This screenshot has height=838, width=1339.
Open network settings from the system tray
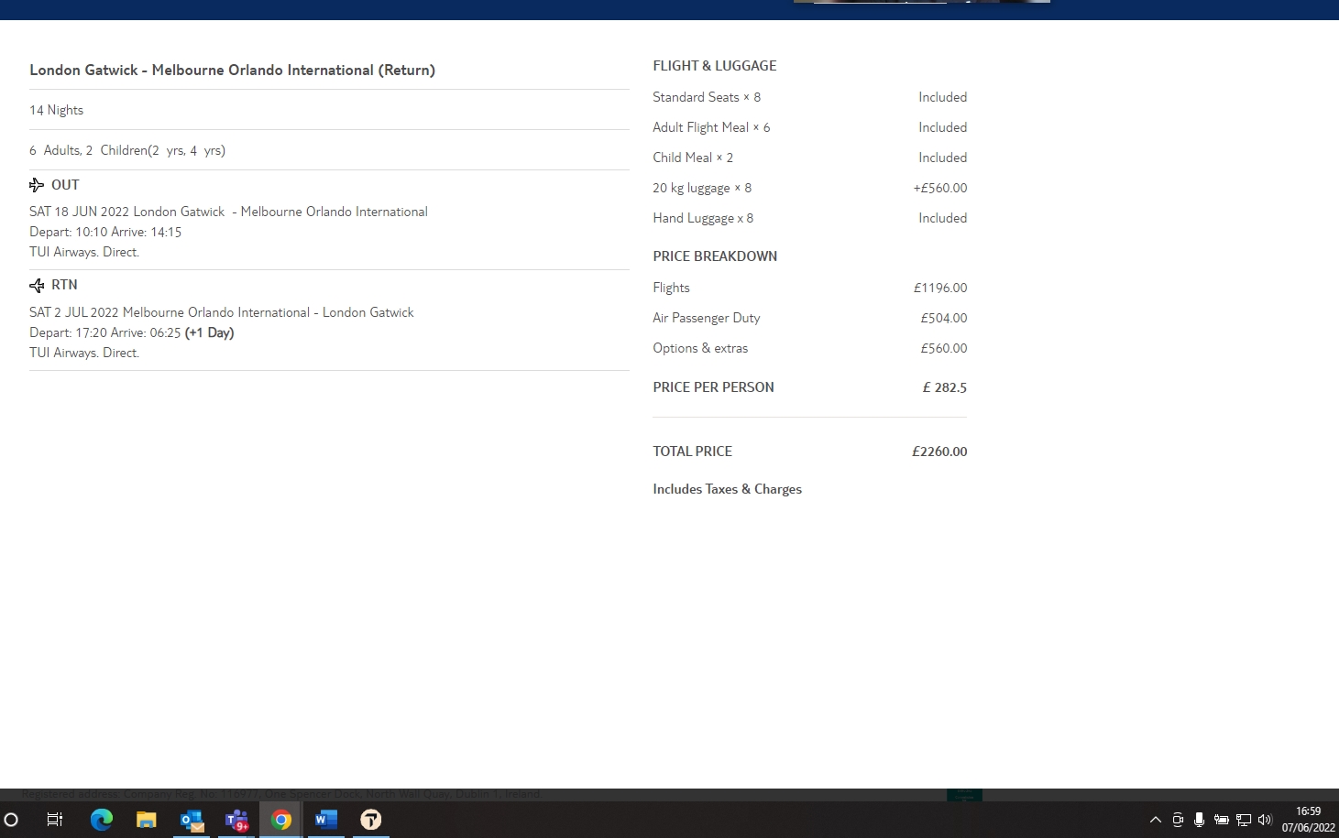point(1244,820)
